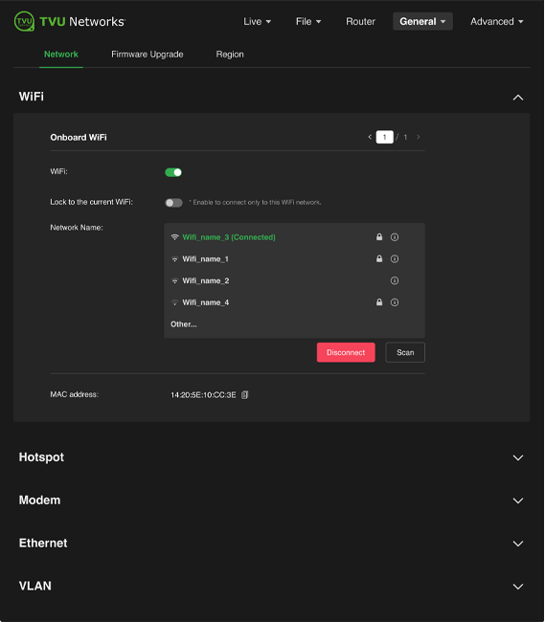Screen dimensions: 545x622
Task: Open the Router menu item
Action: click(360, 21)
